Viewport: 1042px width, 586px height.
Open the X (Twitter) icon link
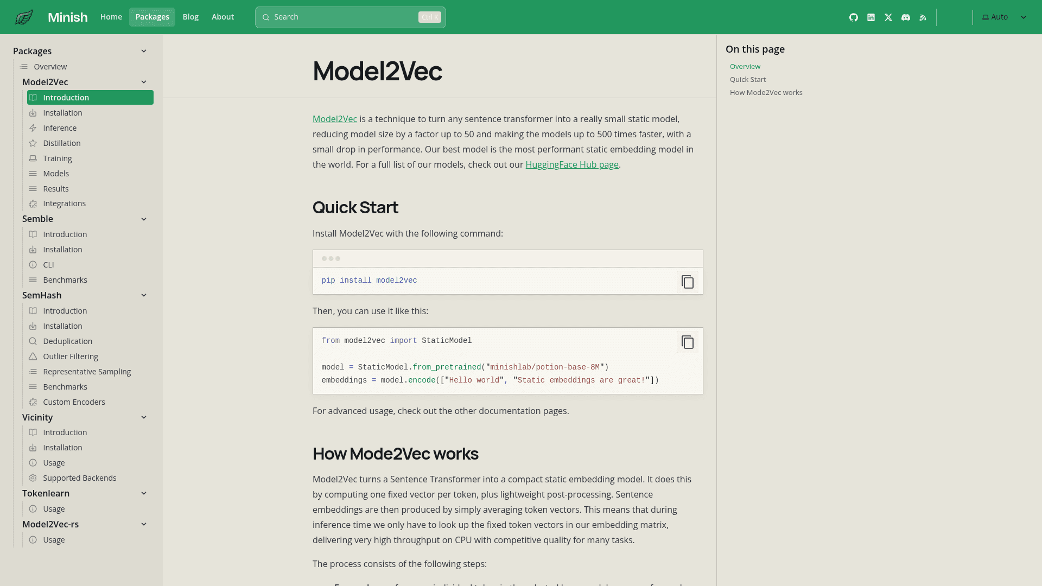pos(888,17)
